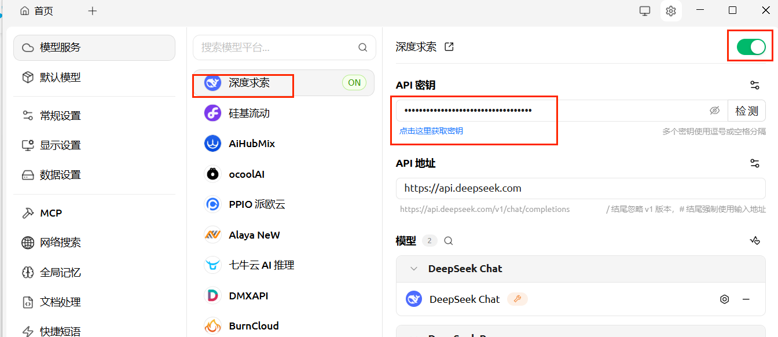
Task: Select ocoolAI provider
Action: 284,174
